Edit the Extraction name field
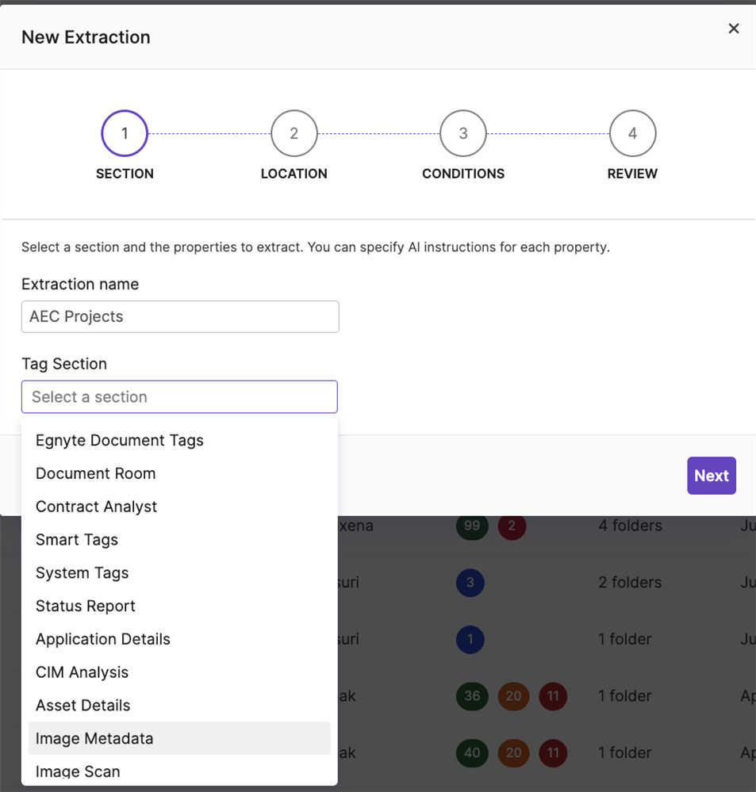This screenshot has height=792, width=756. [180, 316]
